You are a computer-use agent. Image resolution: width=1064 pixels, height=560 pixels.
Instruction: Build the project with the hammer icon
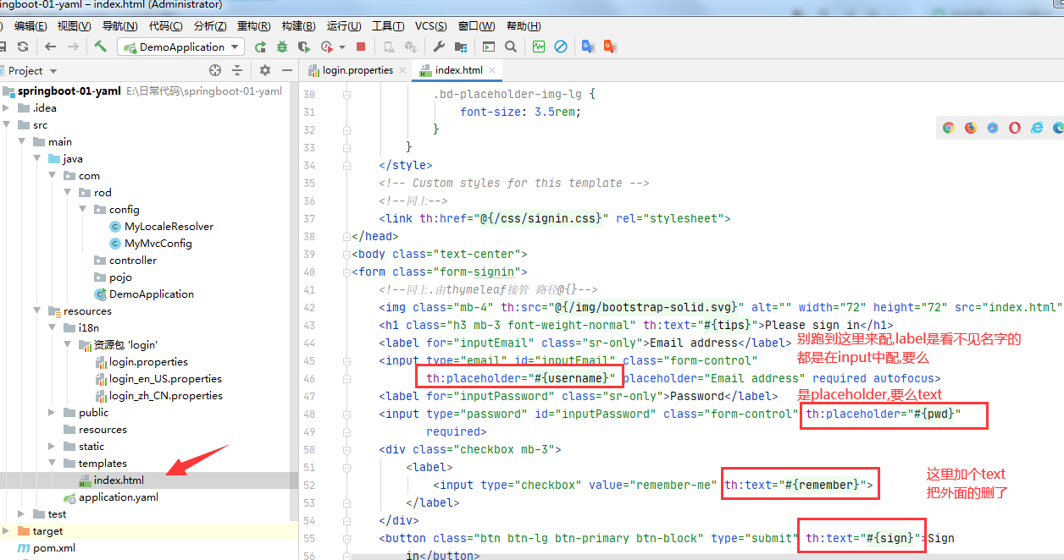tap(101, 47)
